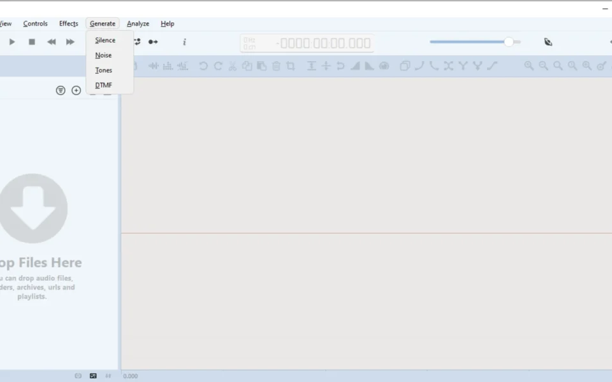Click the Silence selection icon

pos(326,66)
